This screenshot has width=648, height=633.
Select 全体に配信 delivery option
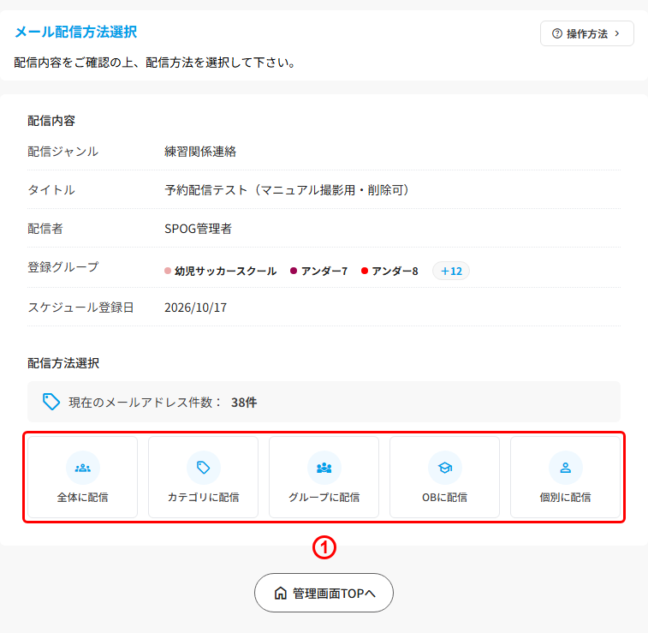tap(83, 477)
